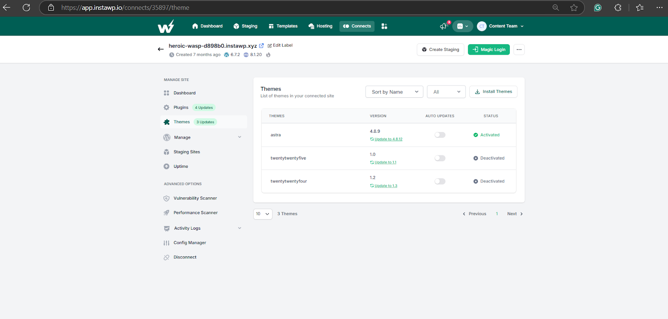The height and width of the screenshot is (319, 668).
Task: Click the flame icon after PHP version
Action: click(268, 55)
